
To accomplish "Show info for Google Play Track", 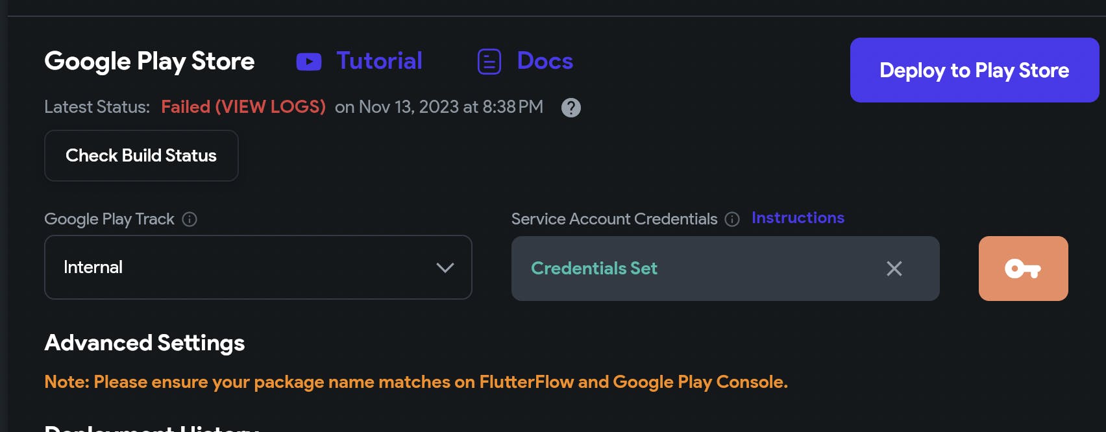I will tap(190, 219).
